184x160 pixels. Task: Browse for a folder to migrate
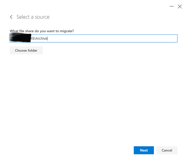pyautogui.click(x=26, y=50)
